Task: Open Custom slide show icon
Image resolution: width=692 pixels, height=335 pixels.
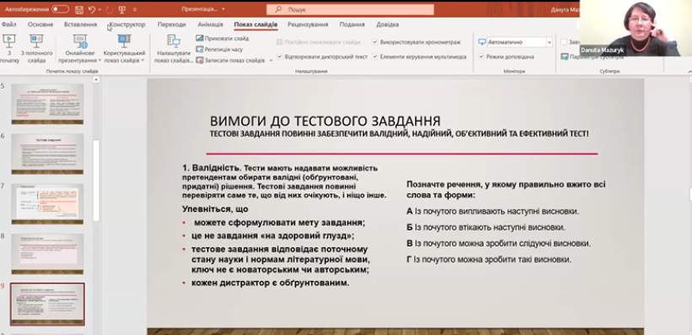Action: coord(124,41)
